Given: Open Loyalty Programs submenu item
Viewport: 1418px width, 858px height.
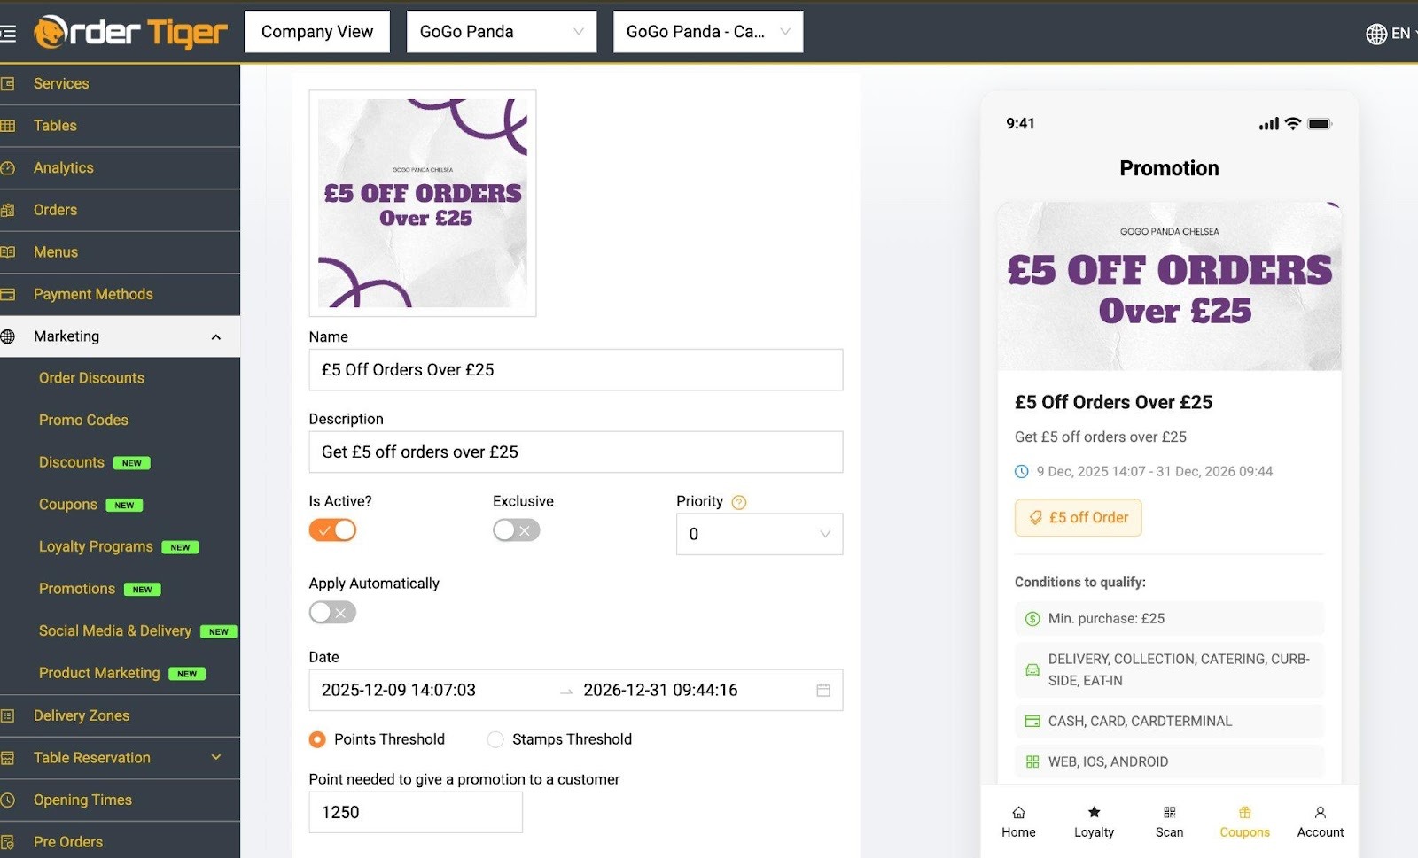Looking at the screenshot, I should pos(96,546).
